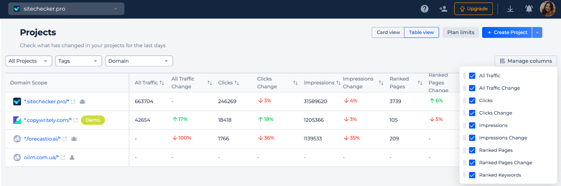Click the oilm.com.ua globe favicon
The width and height of the screenshot is (561, 186).
pos(17,157)
